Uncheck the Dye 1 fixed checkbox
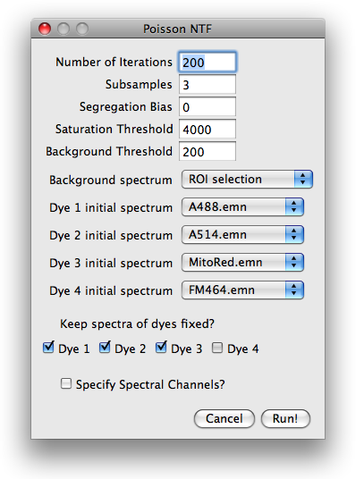Screen dimensions: 364x479 48,348
